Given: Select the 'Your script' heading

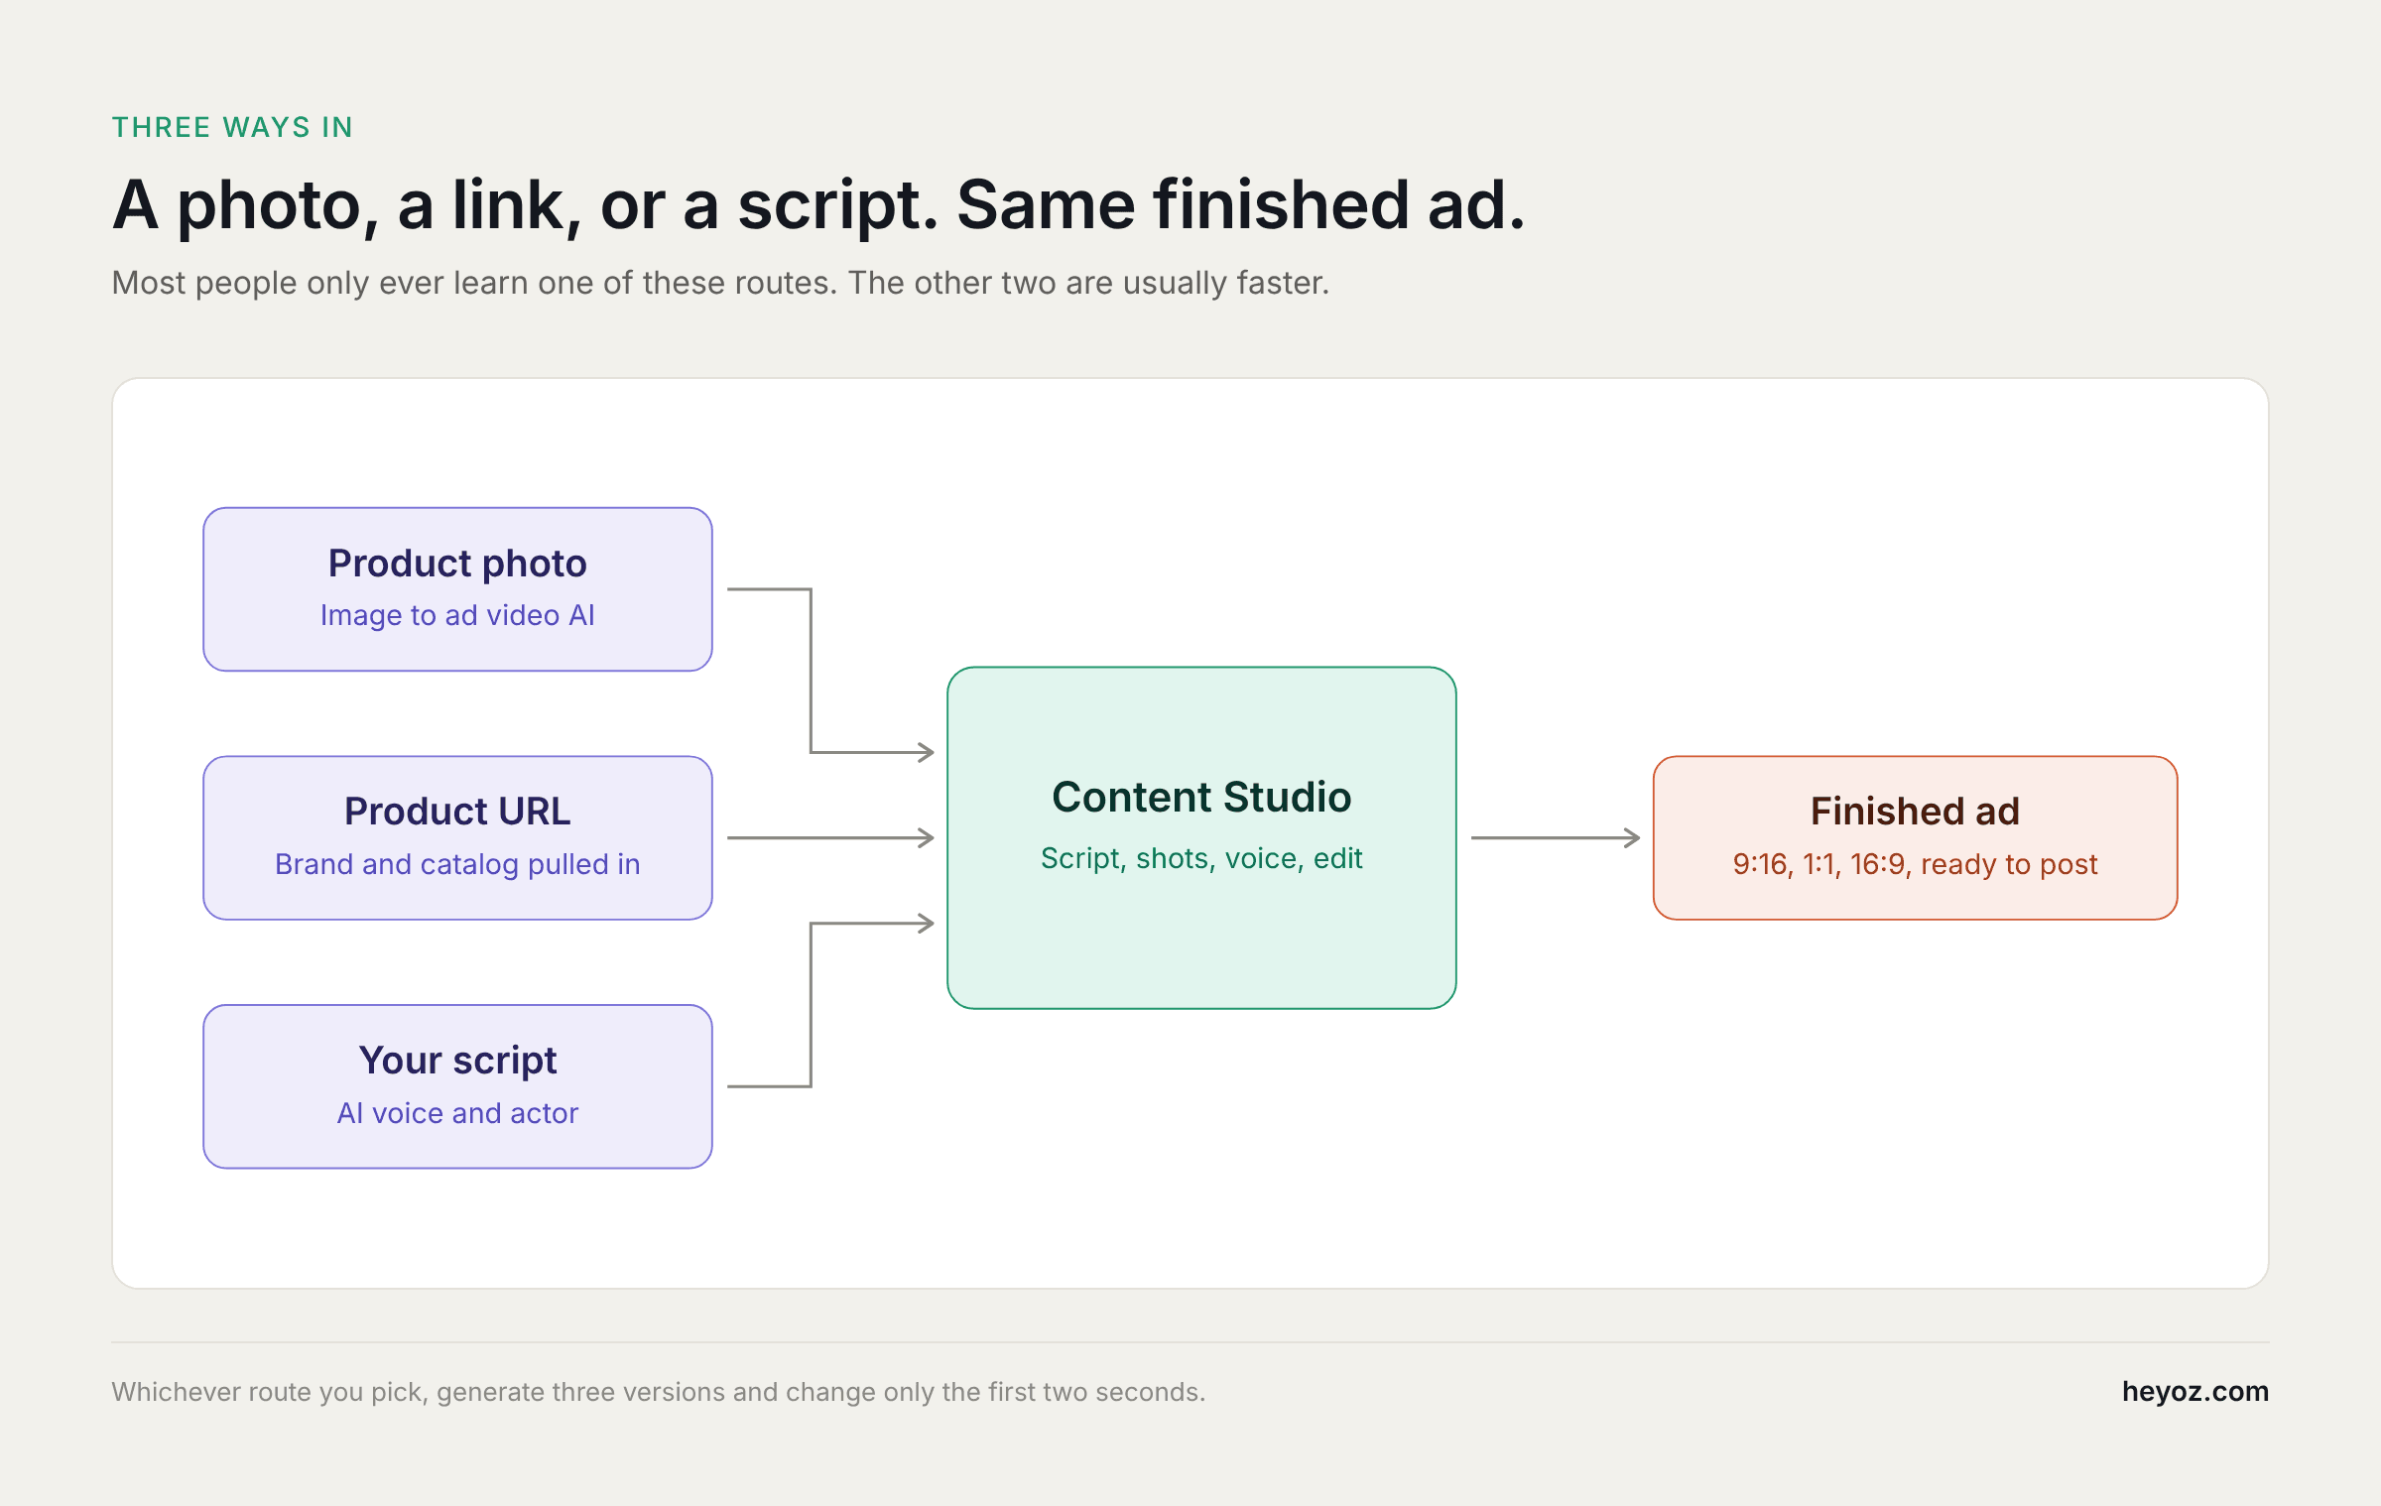Looking at the screenshot, I should (457, 1061).
